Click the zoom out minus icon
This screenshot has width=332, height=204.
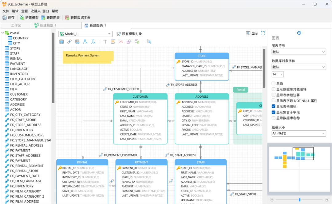(x=272, y=200)
